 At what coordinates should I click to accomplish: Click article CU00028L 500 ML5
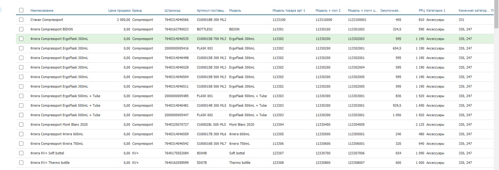coord(211,124)
